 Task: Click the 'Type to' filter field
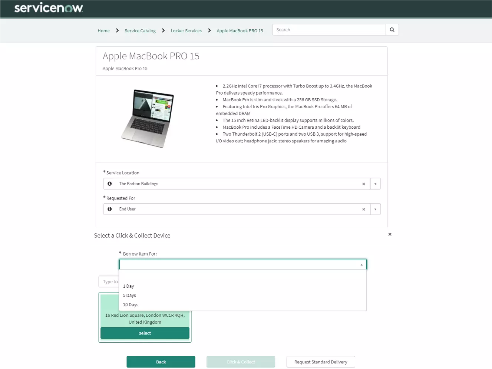[x=109, y=282]
